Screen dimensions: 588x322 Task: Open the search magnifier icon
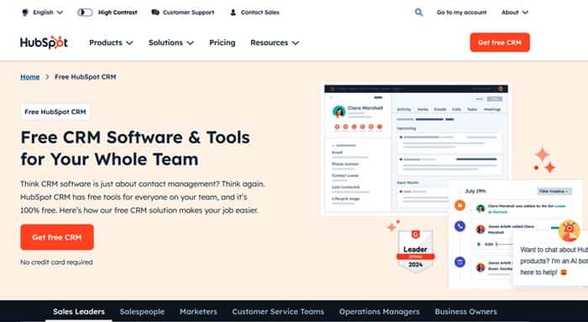point(419,13)
